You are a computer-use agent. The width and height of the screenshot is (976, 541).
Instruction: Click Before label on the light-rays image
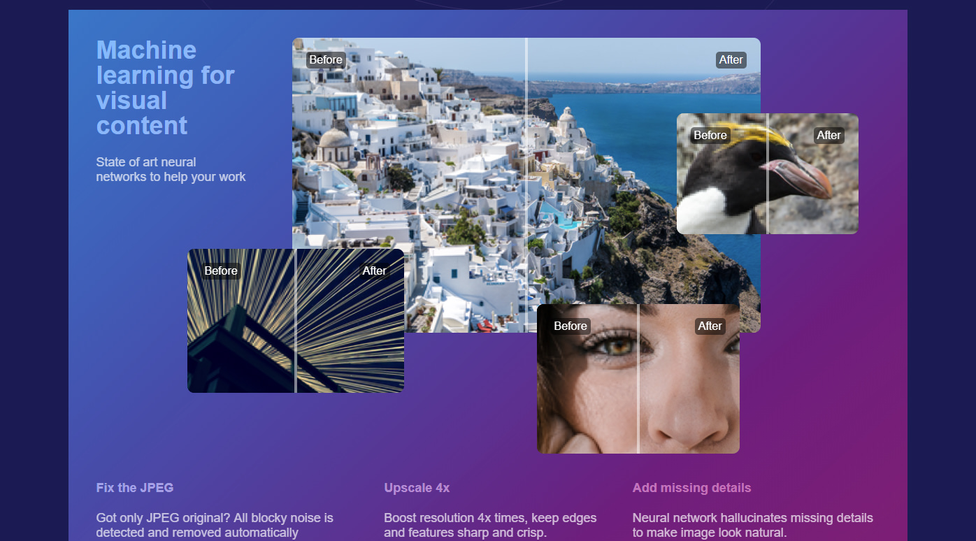tap(221, 271)
